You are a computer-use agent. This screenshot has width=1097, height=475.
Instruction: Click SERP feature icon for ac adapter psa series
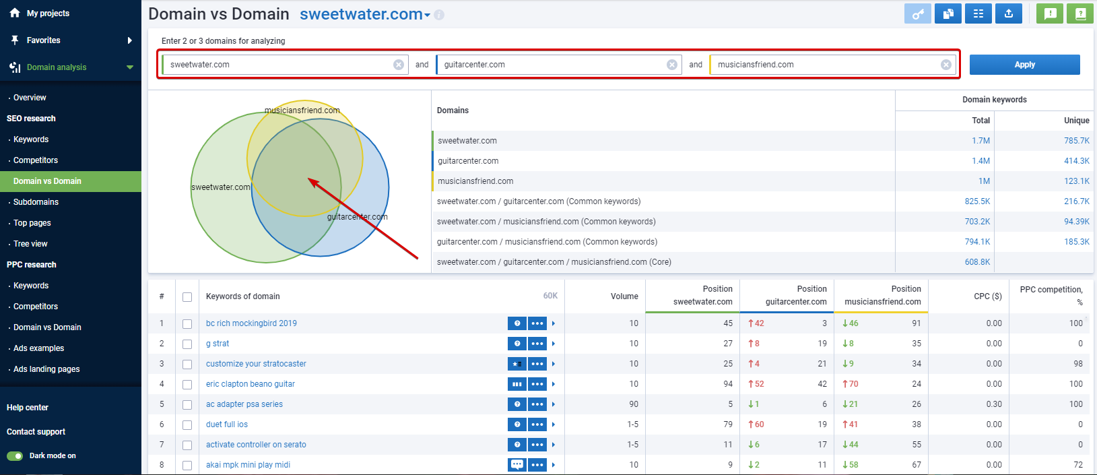517,404
